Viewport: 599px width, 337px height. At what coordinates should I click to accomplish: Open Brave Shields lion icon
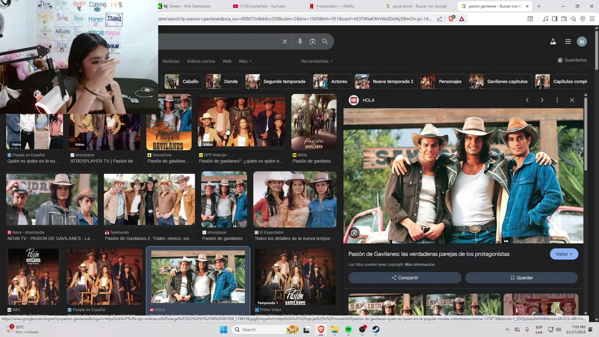(x=452, y=19)
